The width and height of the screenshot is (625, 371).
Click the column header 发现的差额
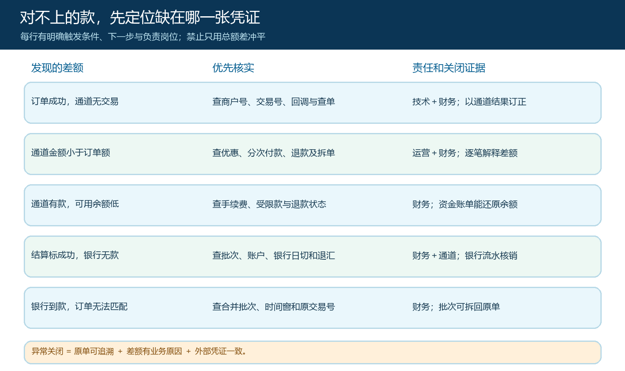(x=57, y=68)
